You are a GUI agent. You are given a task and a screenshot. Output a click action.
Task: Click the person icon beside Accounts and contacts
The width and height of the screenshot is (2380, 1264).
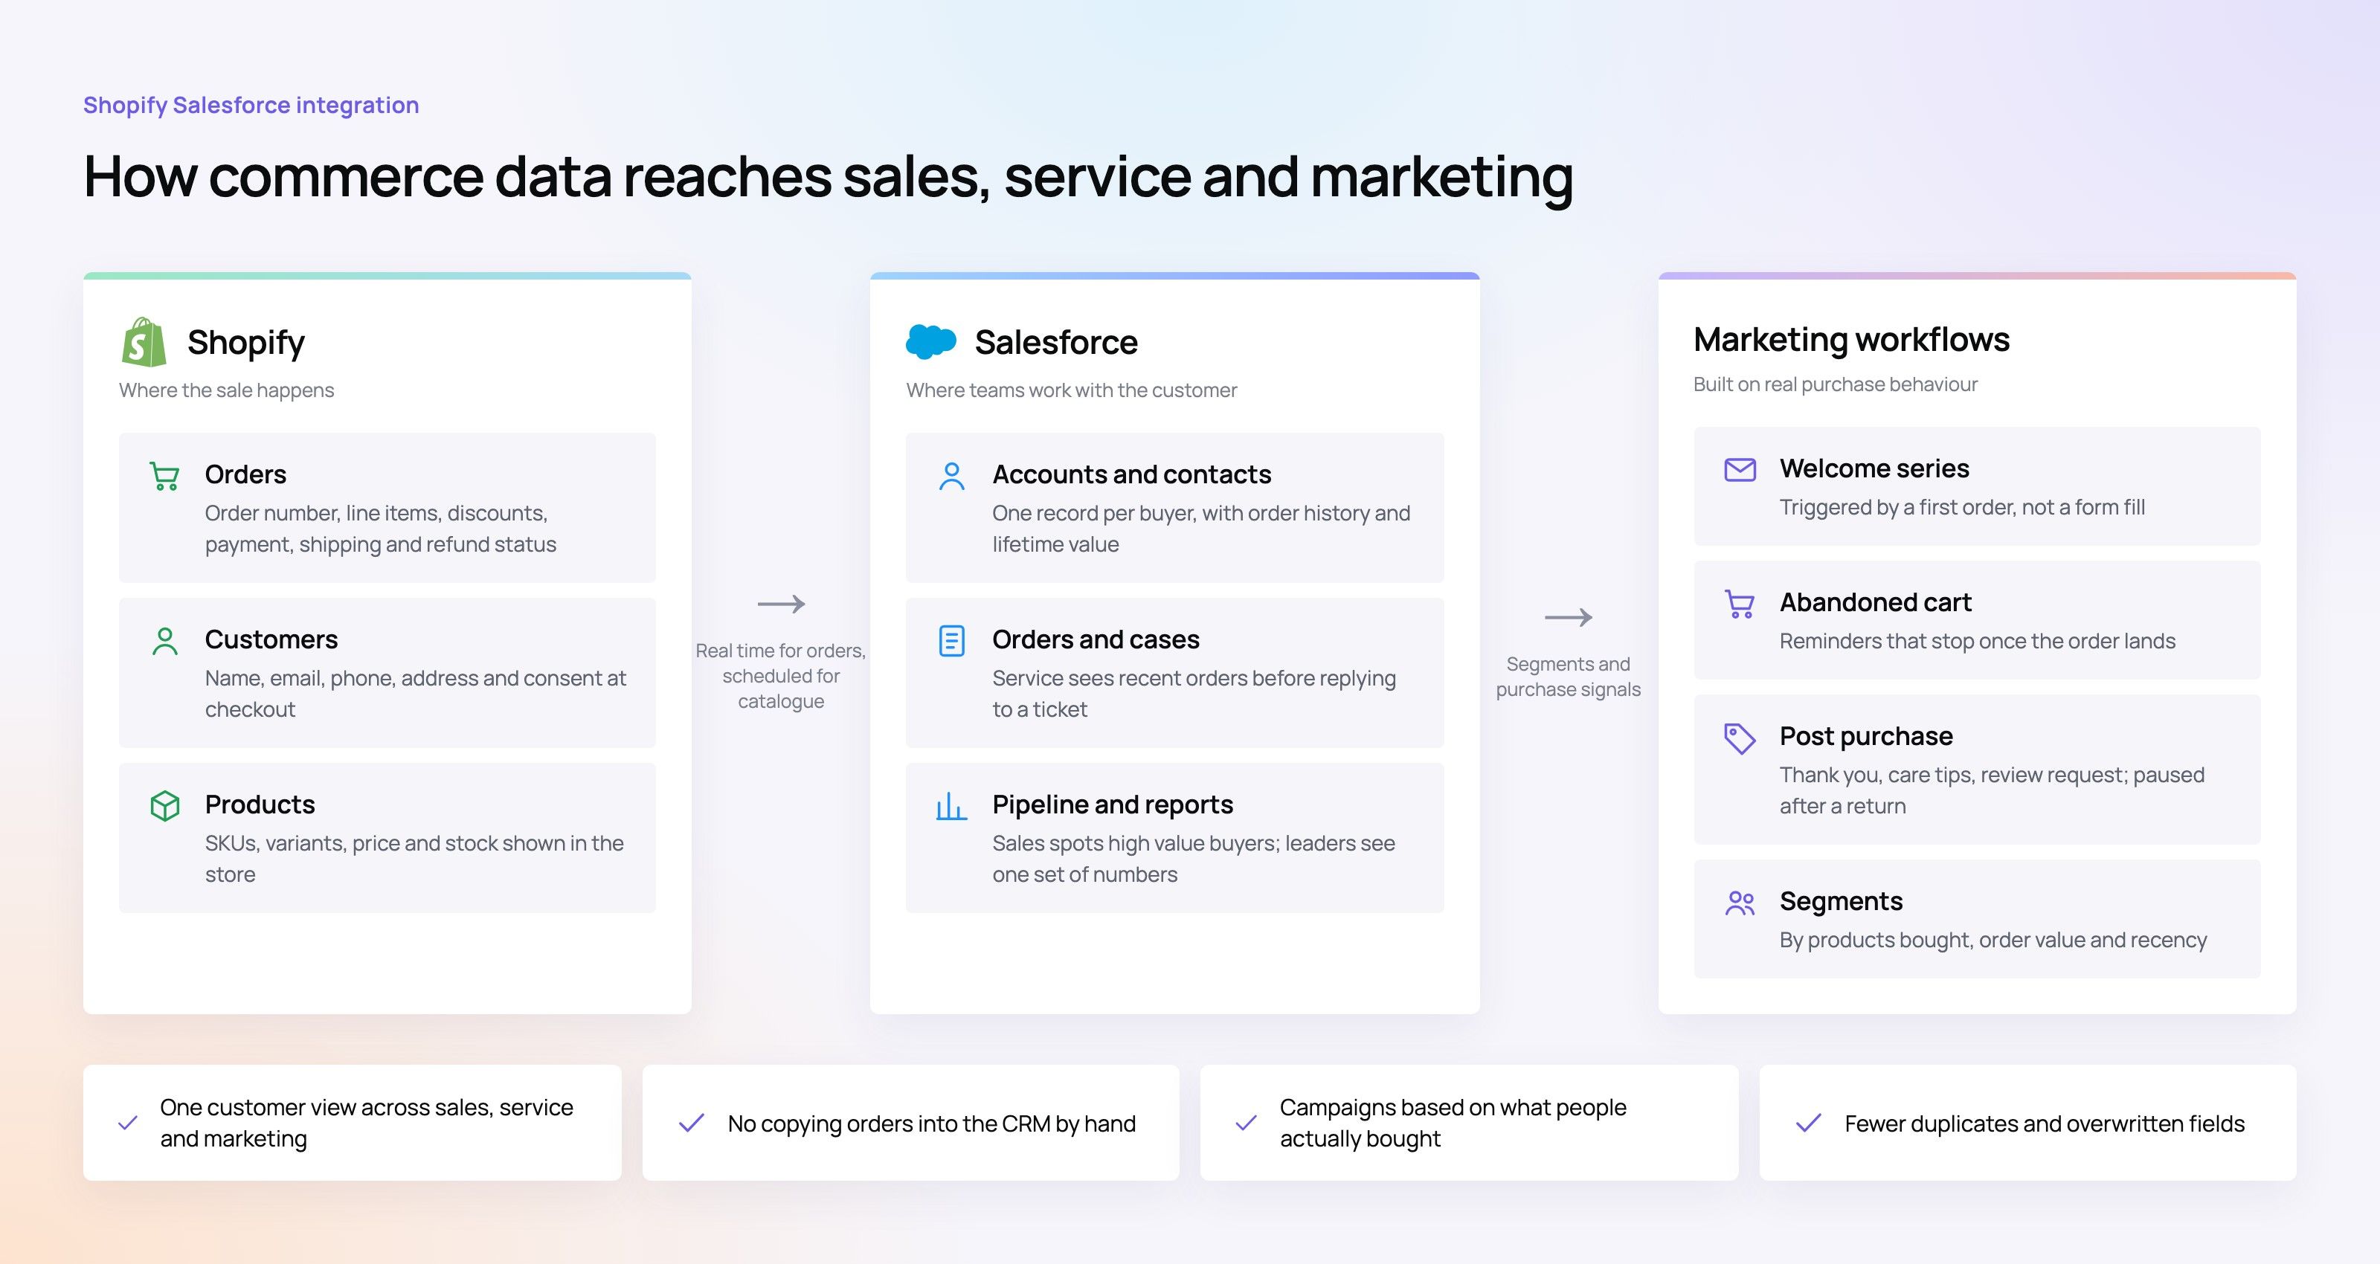(x=952, y=476)
